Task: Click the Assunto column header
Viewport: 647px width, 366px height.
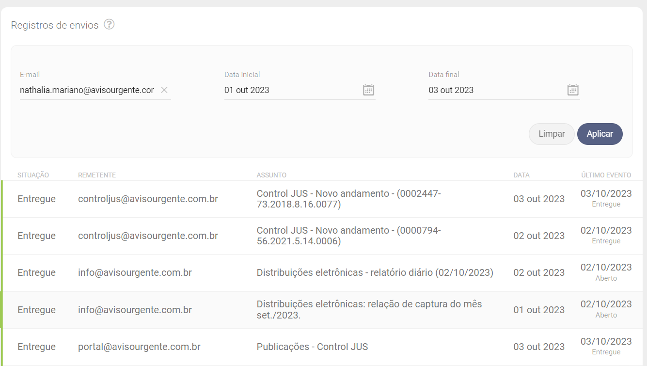Action: (271, 175)
